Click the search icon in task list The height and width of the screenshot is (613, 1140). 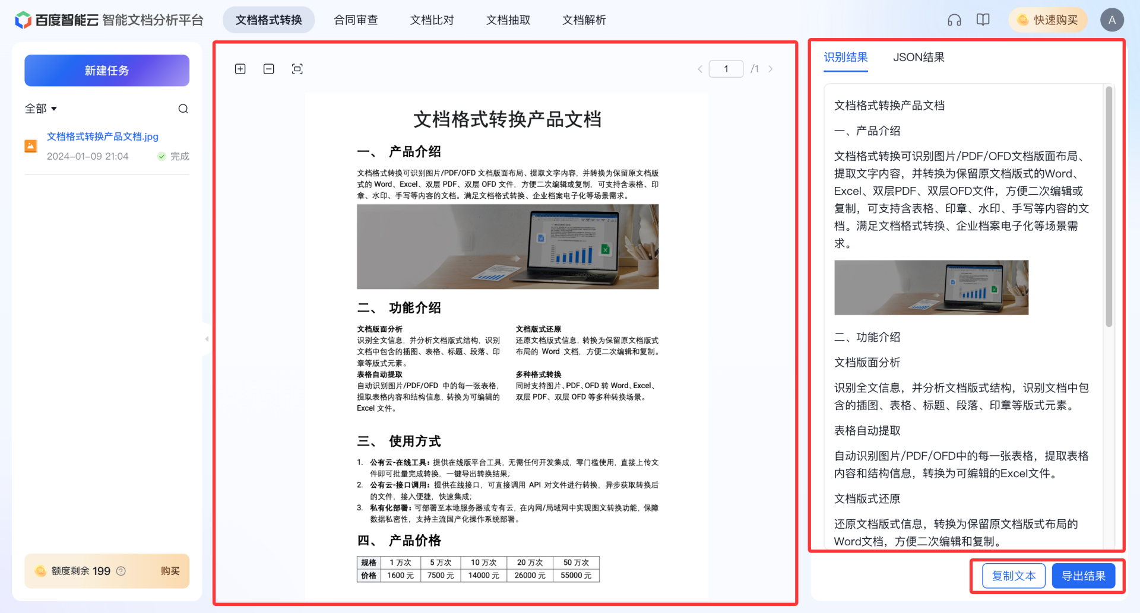coord(183,109)
